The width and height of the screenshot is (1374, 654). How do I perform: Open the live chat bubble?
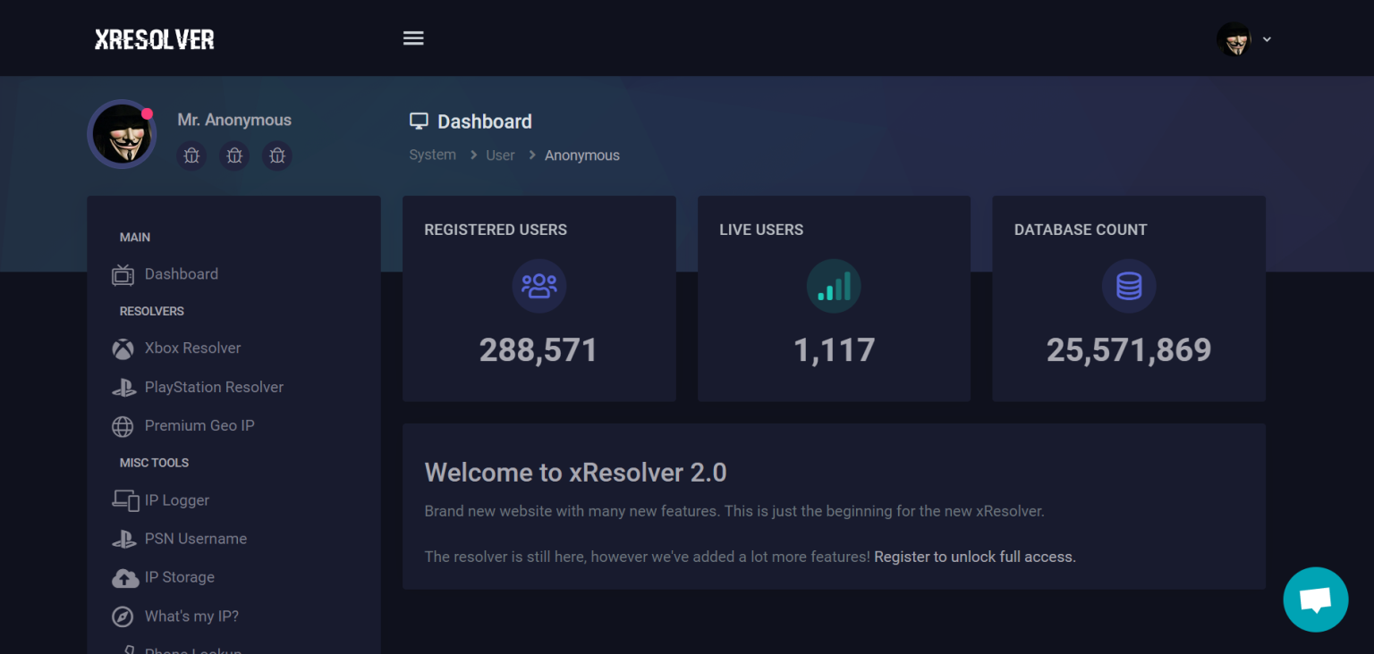1315,599
